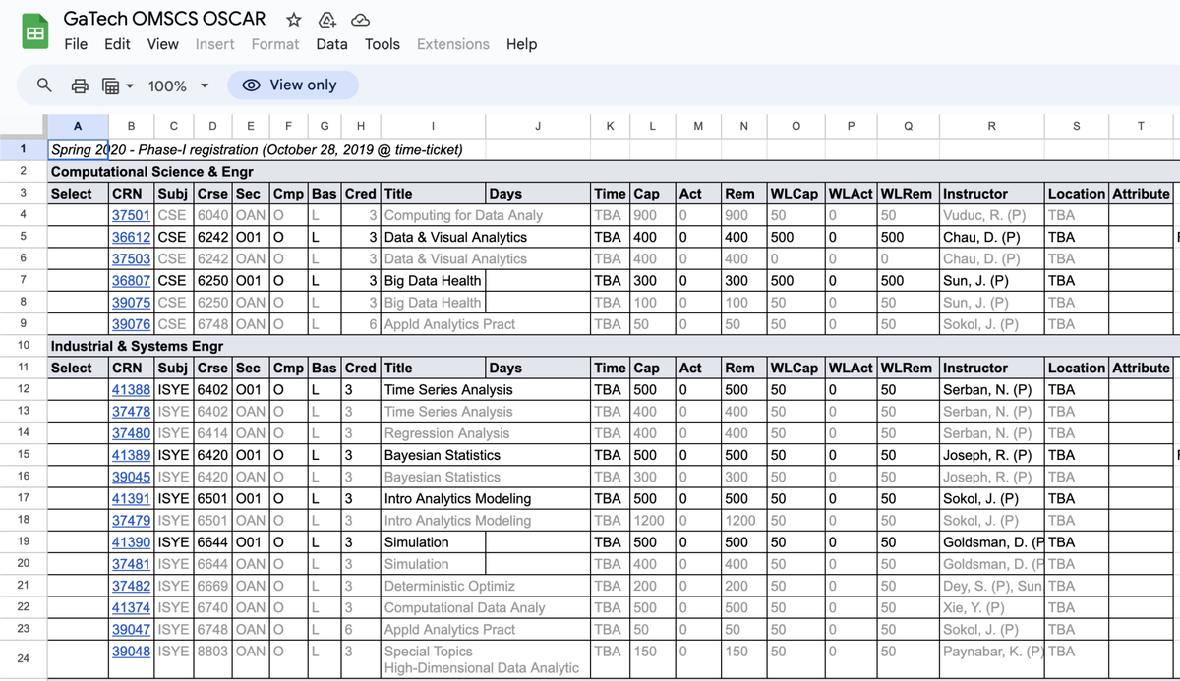Open the File menu
The width and height of the screenshot is (1180, 681).
click(x=76, y=44)
